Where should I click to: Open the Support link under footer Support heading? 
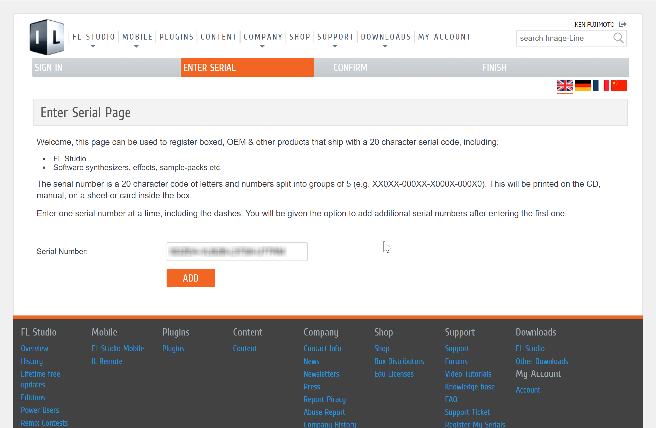[457, 348]
